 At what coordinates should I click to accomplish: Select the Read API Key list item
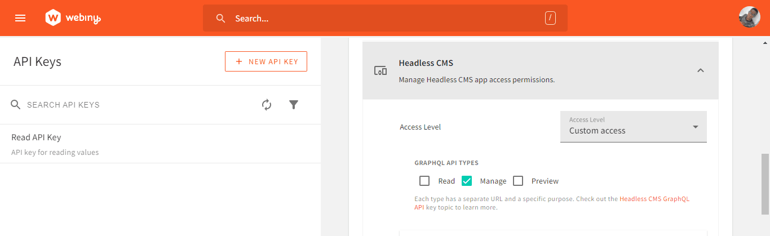160,144
